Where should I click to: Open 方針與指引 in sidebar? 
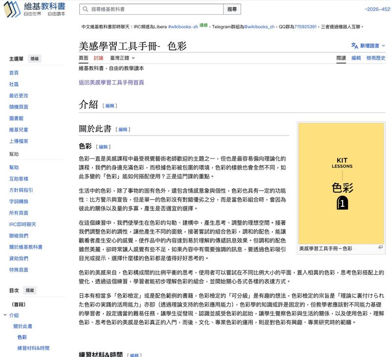click(21, 190)
